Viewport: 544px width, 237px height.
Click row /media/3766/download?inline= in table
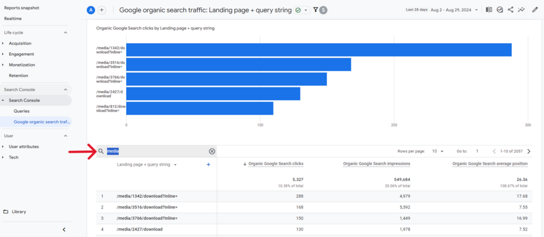tap(147, 219)
